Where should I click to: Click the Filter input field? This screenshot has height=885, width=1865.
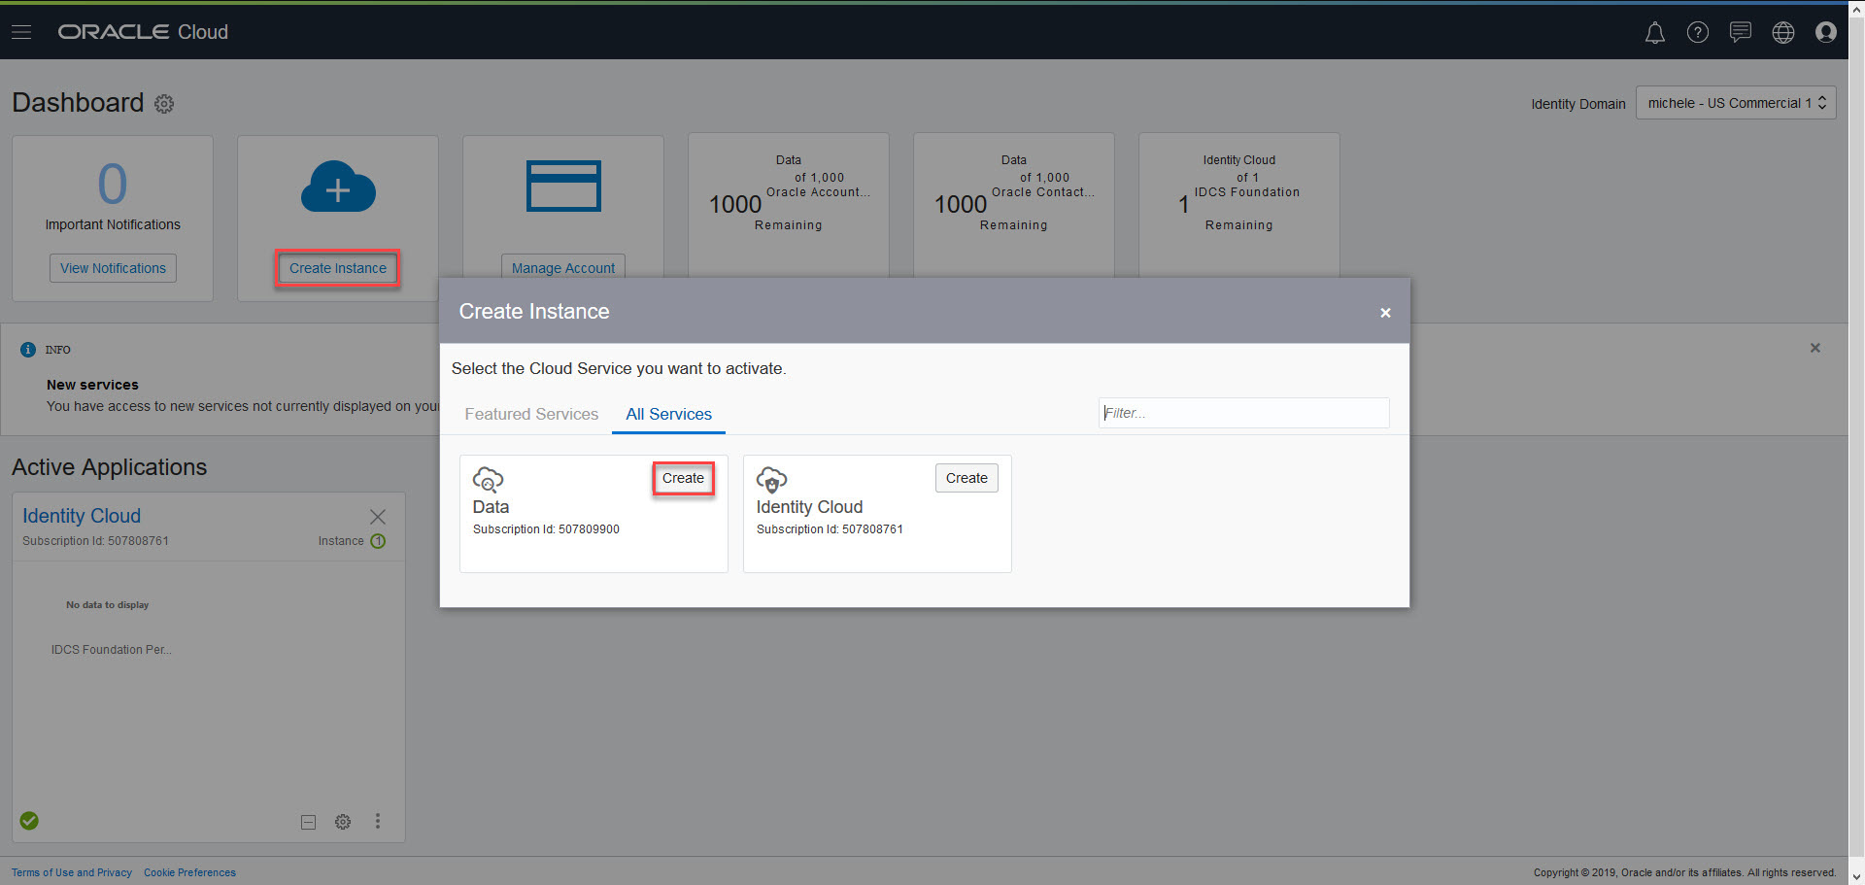tap(1243, 413)
